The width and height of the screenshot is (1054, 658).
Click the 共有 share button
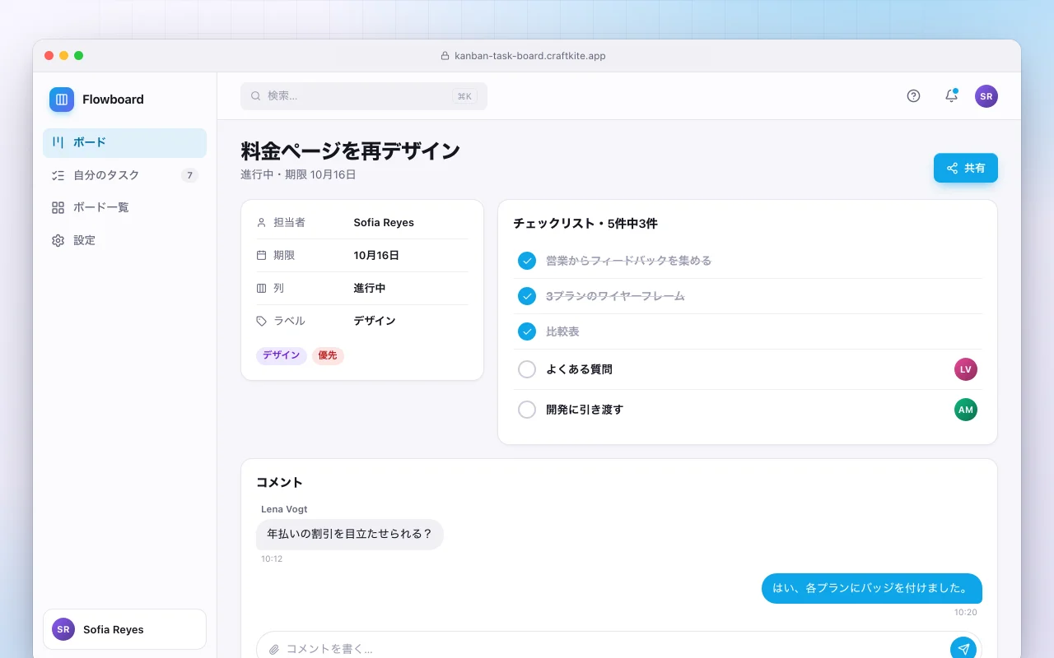(966, 168)
